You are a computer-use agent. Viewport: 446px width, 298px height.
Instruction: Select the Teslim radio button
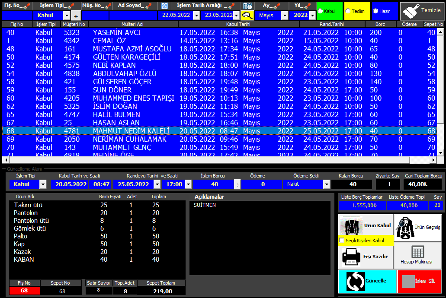point(348,11)
